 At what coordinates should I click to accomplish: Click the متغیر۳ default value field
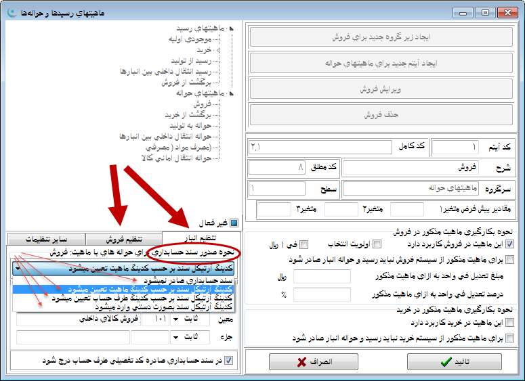274,209
